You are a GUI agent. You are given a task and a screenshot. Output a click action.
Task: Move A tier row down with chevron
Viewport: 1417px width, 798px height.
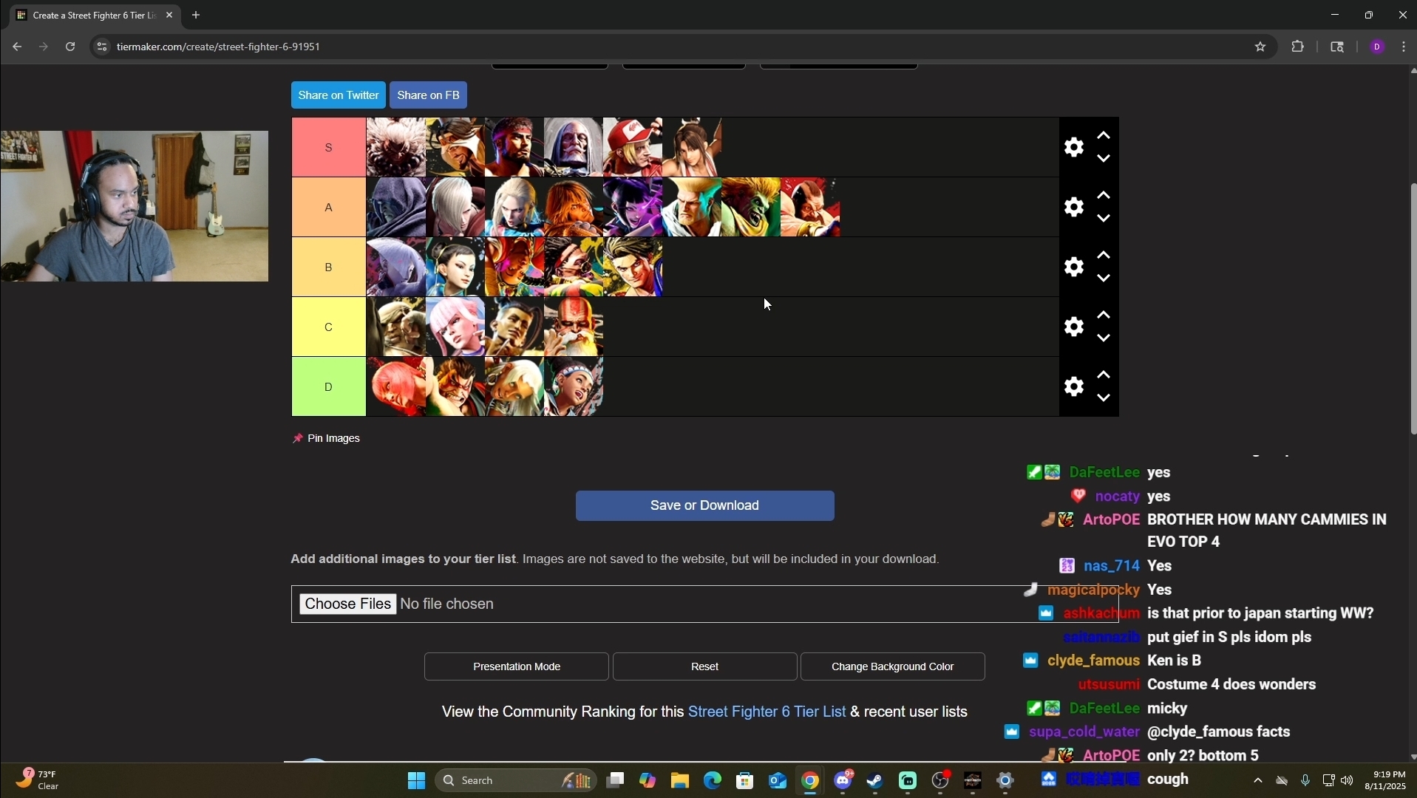click(x=1104, y=219)
